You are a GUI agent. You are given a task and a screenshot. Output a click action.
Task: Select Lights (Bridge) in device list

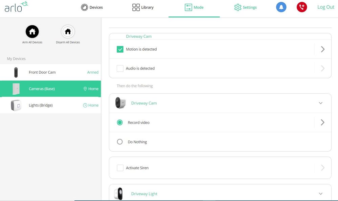pyautogui.click(x=50, y=105)
